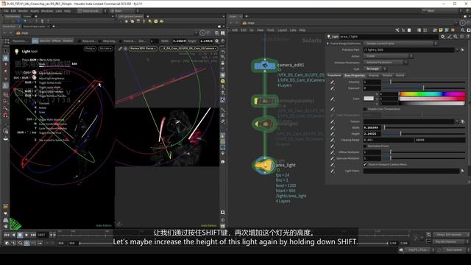Select the dome light node
The height and width of the screenshot is (265, 471).
point(265,124)
